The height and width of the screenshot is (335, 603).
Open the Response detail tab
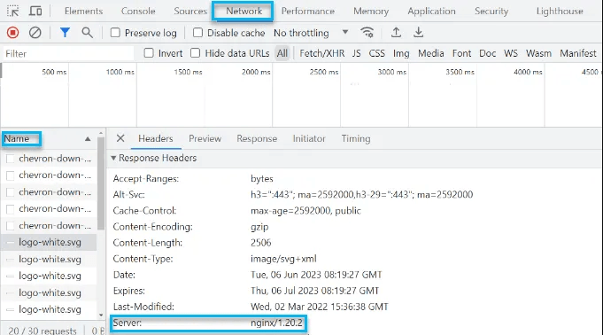point(257,138)
